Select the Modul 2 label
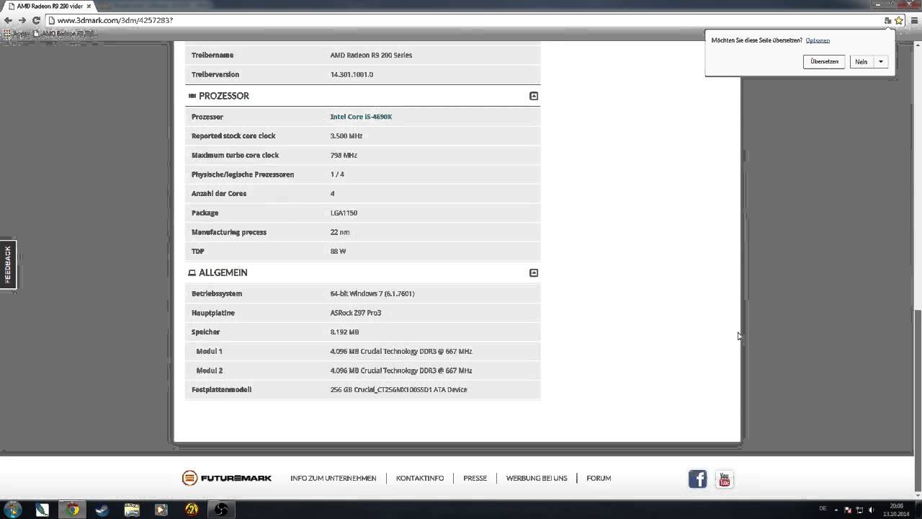 click(210, 371)
